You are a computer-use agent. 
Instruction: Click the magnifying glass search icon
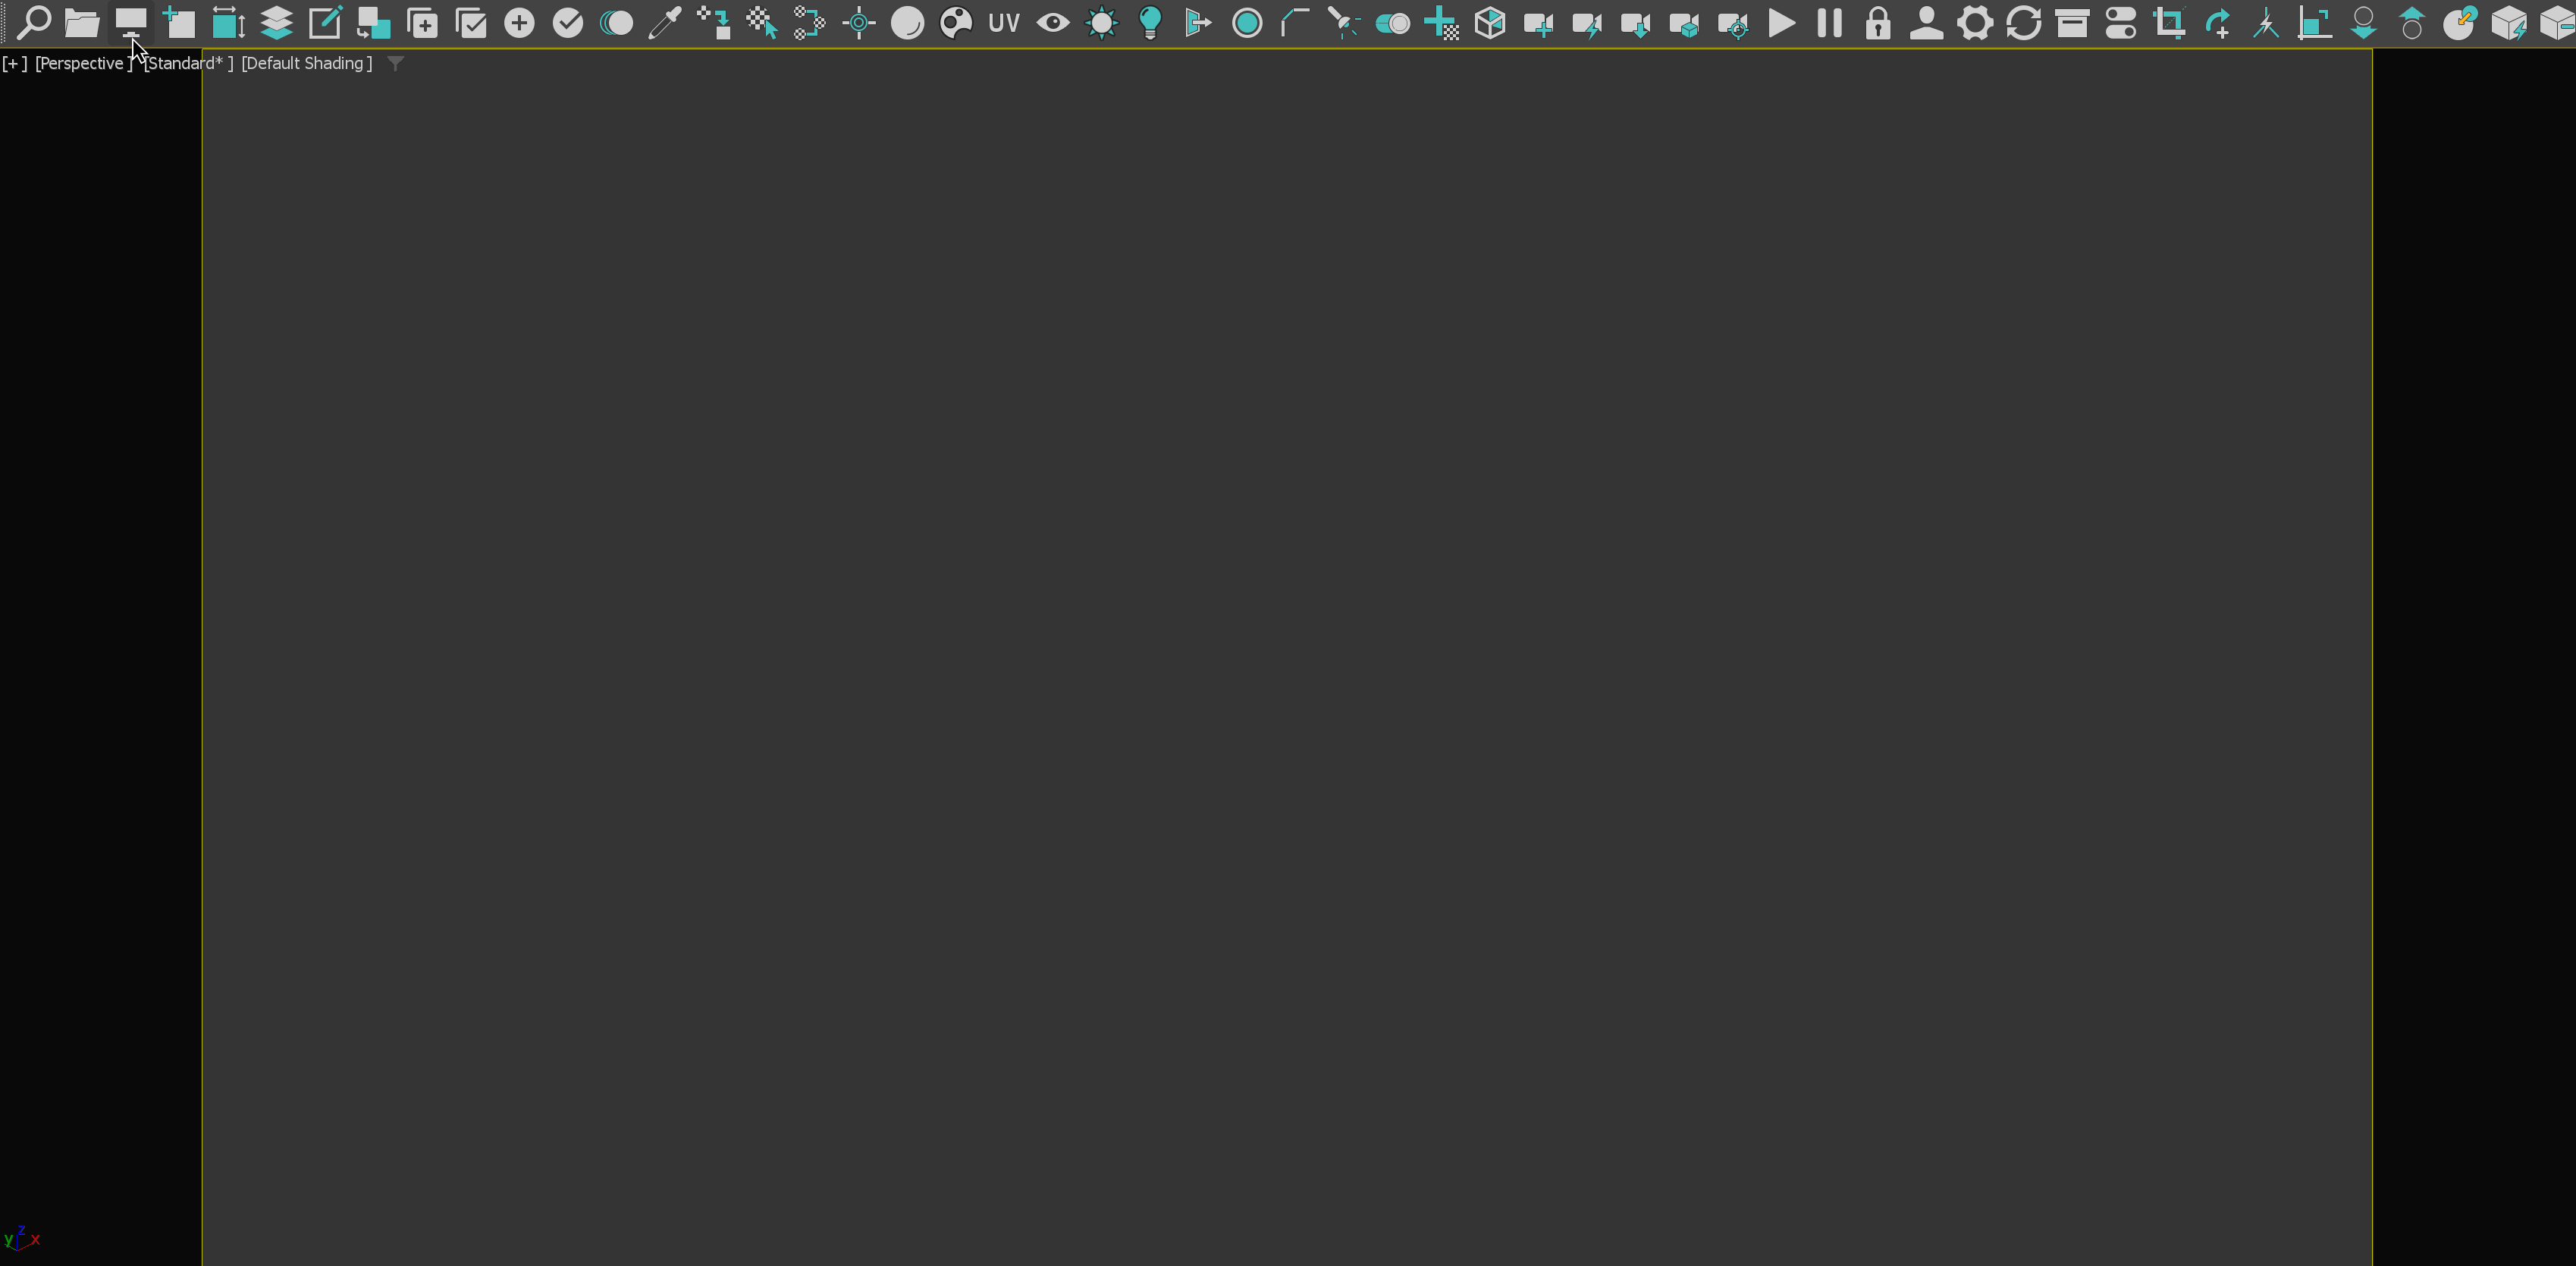[x=34, y=22]
